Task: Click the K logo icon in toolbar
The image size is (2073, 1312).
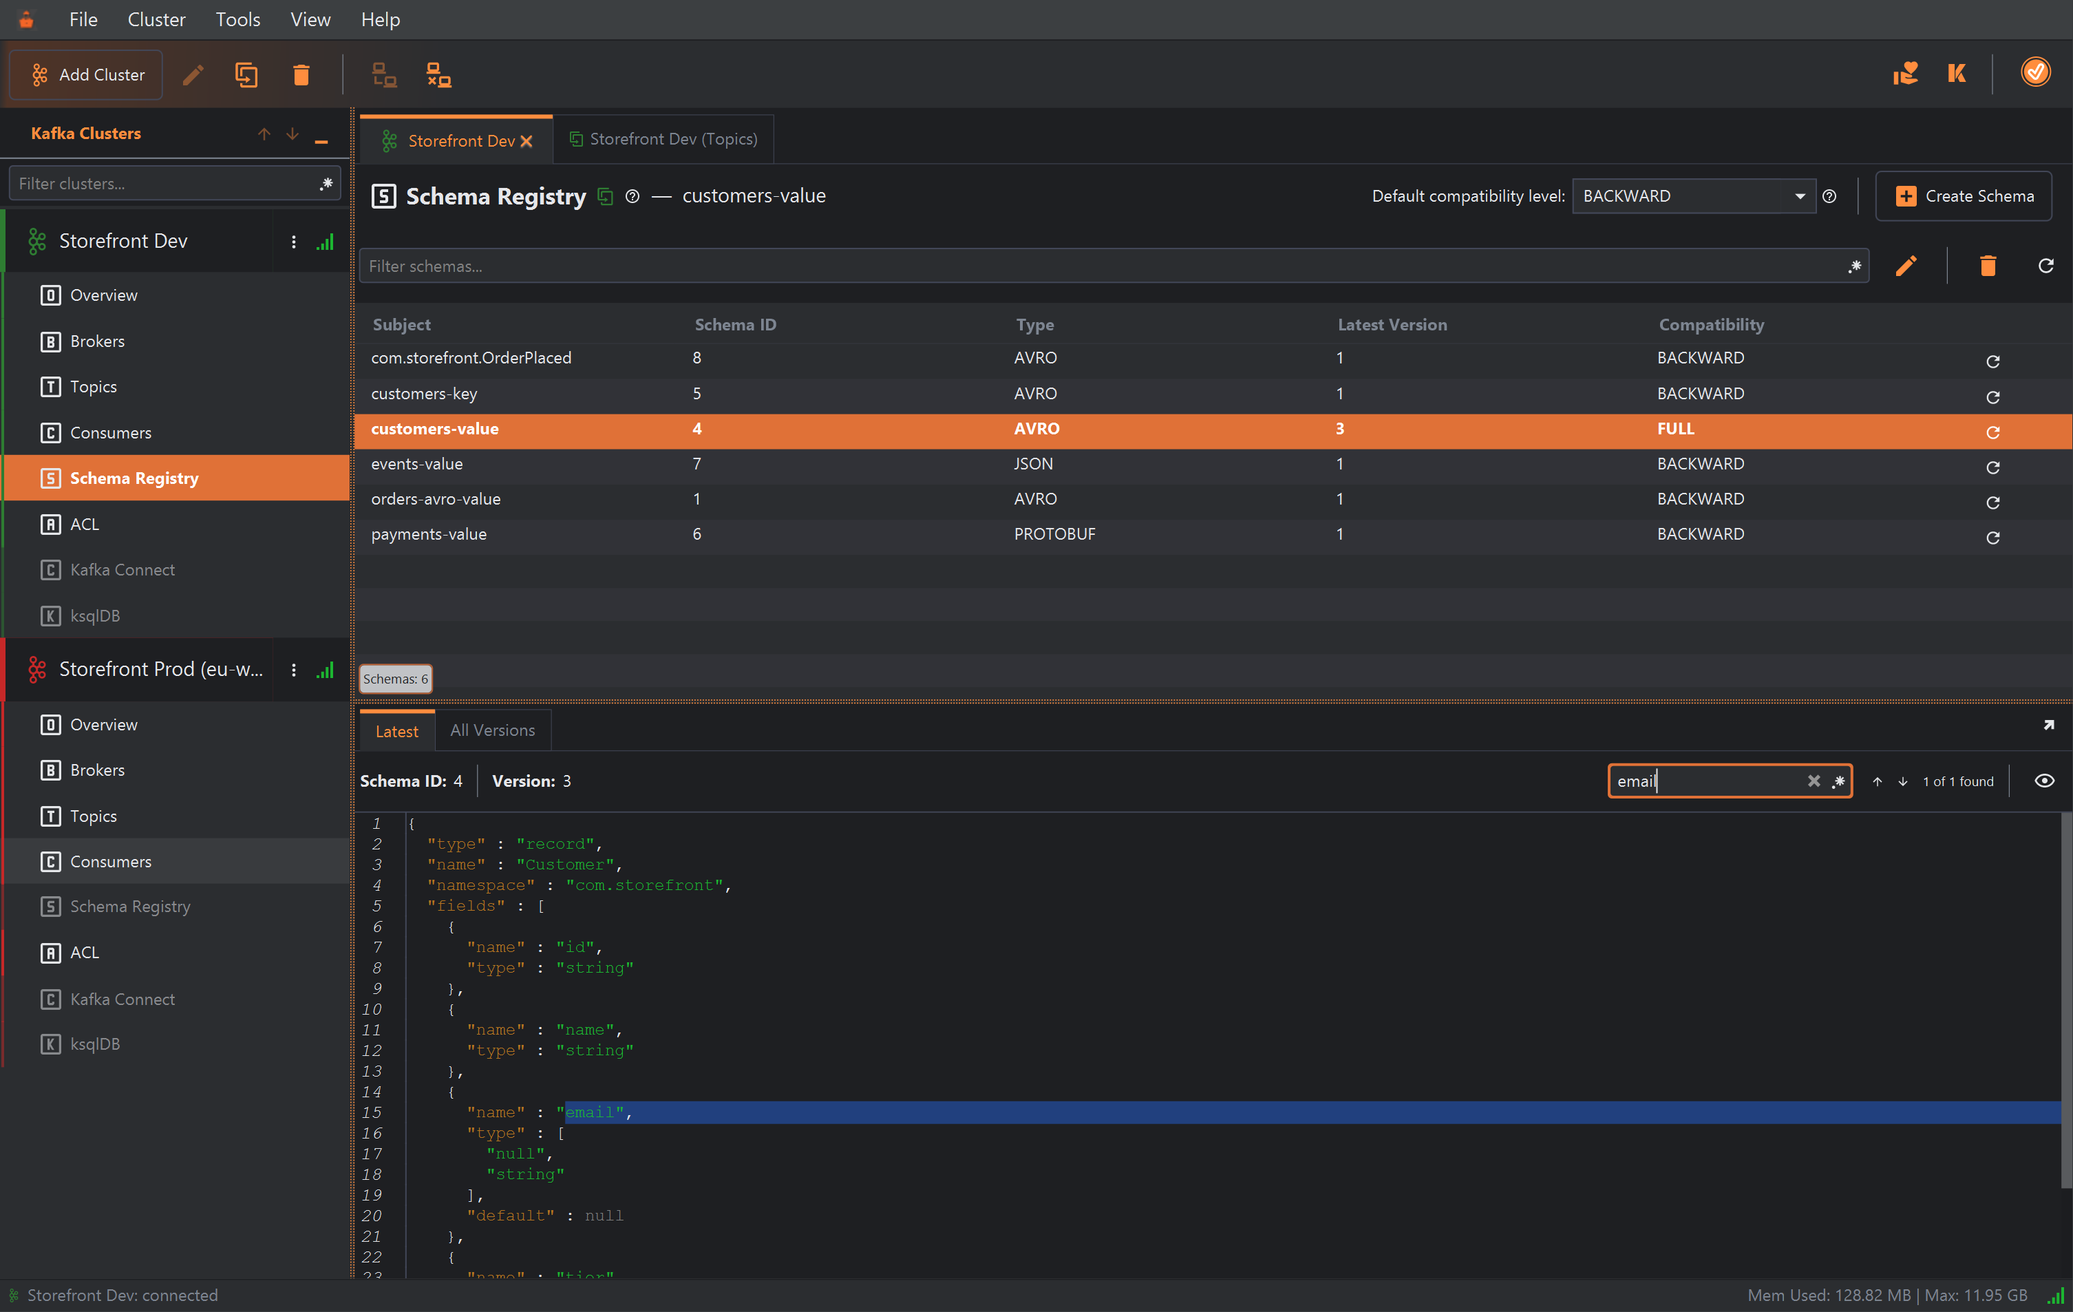Action: point(1957,73)
